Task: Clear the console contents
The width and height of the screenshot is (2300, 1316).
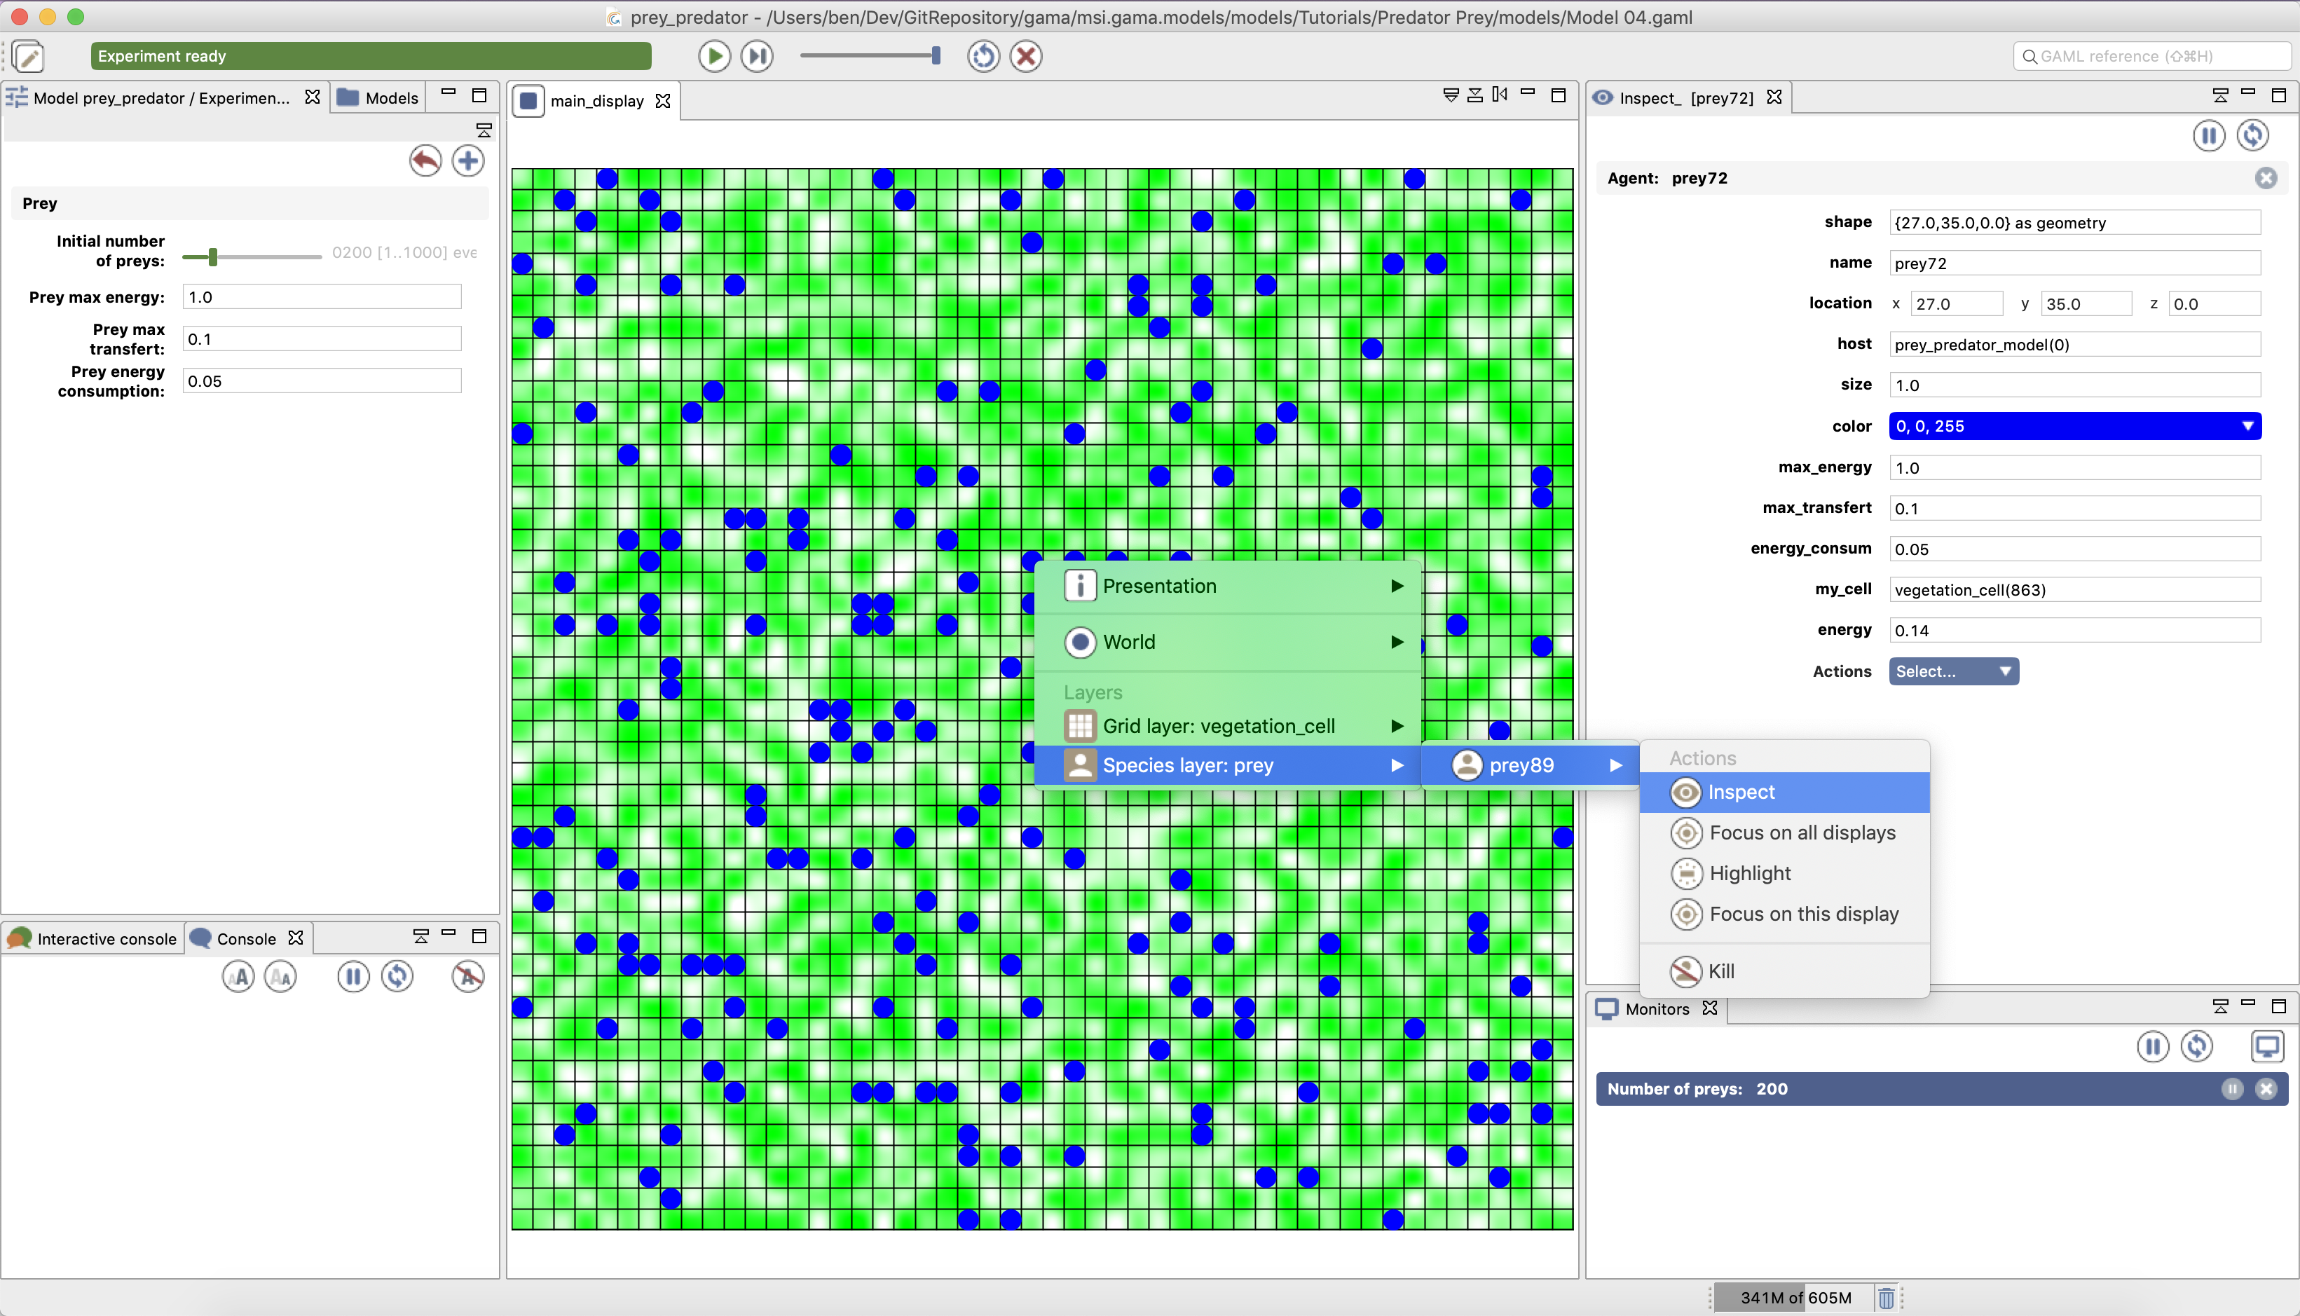Action: pos(468,977)
